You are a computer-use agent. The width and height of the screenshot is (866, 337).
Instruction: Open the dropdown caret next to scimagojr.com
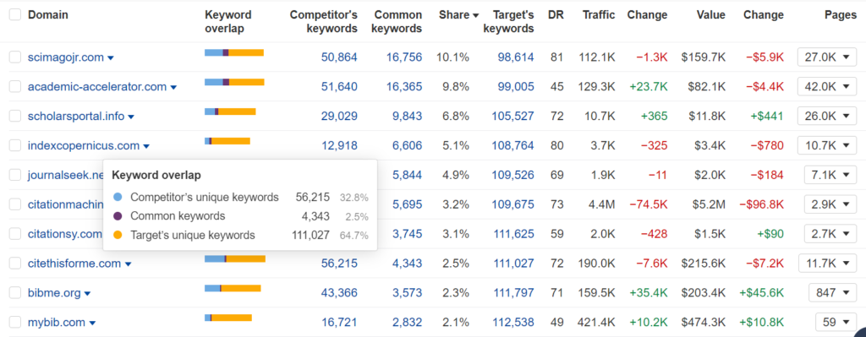point(111,58)
